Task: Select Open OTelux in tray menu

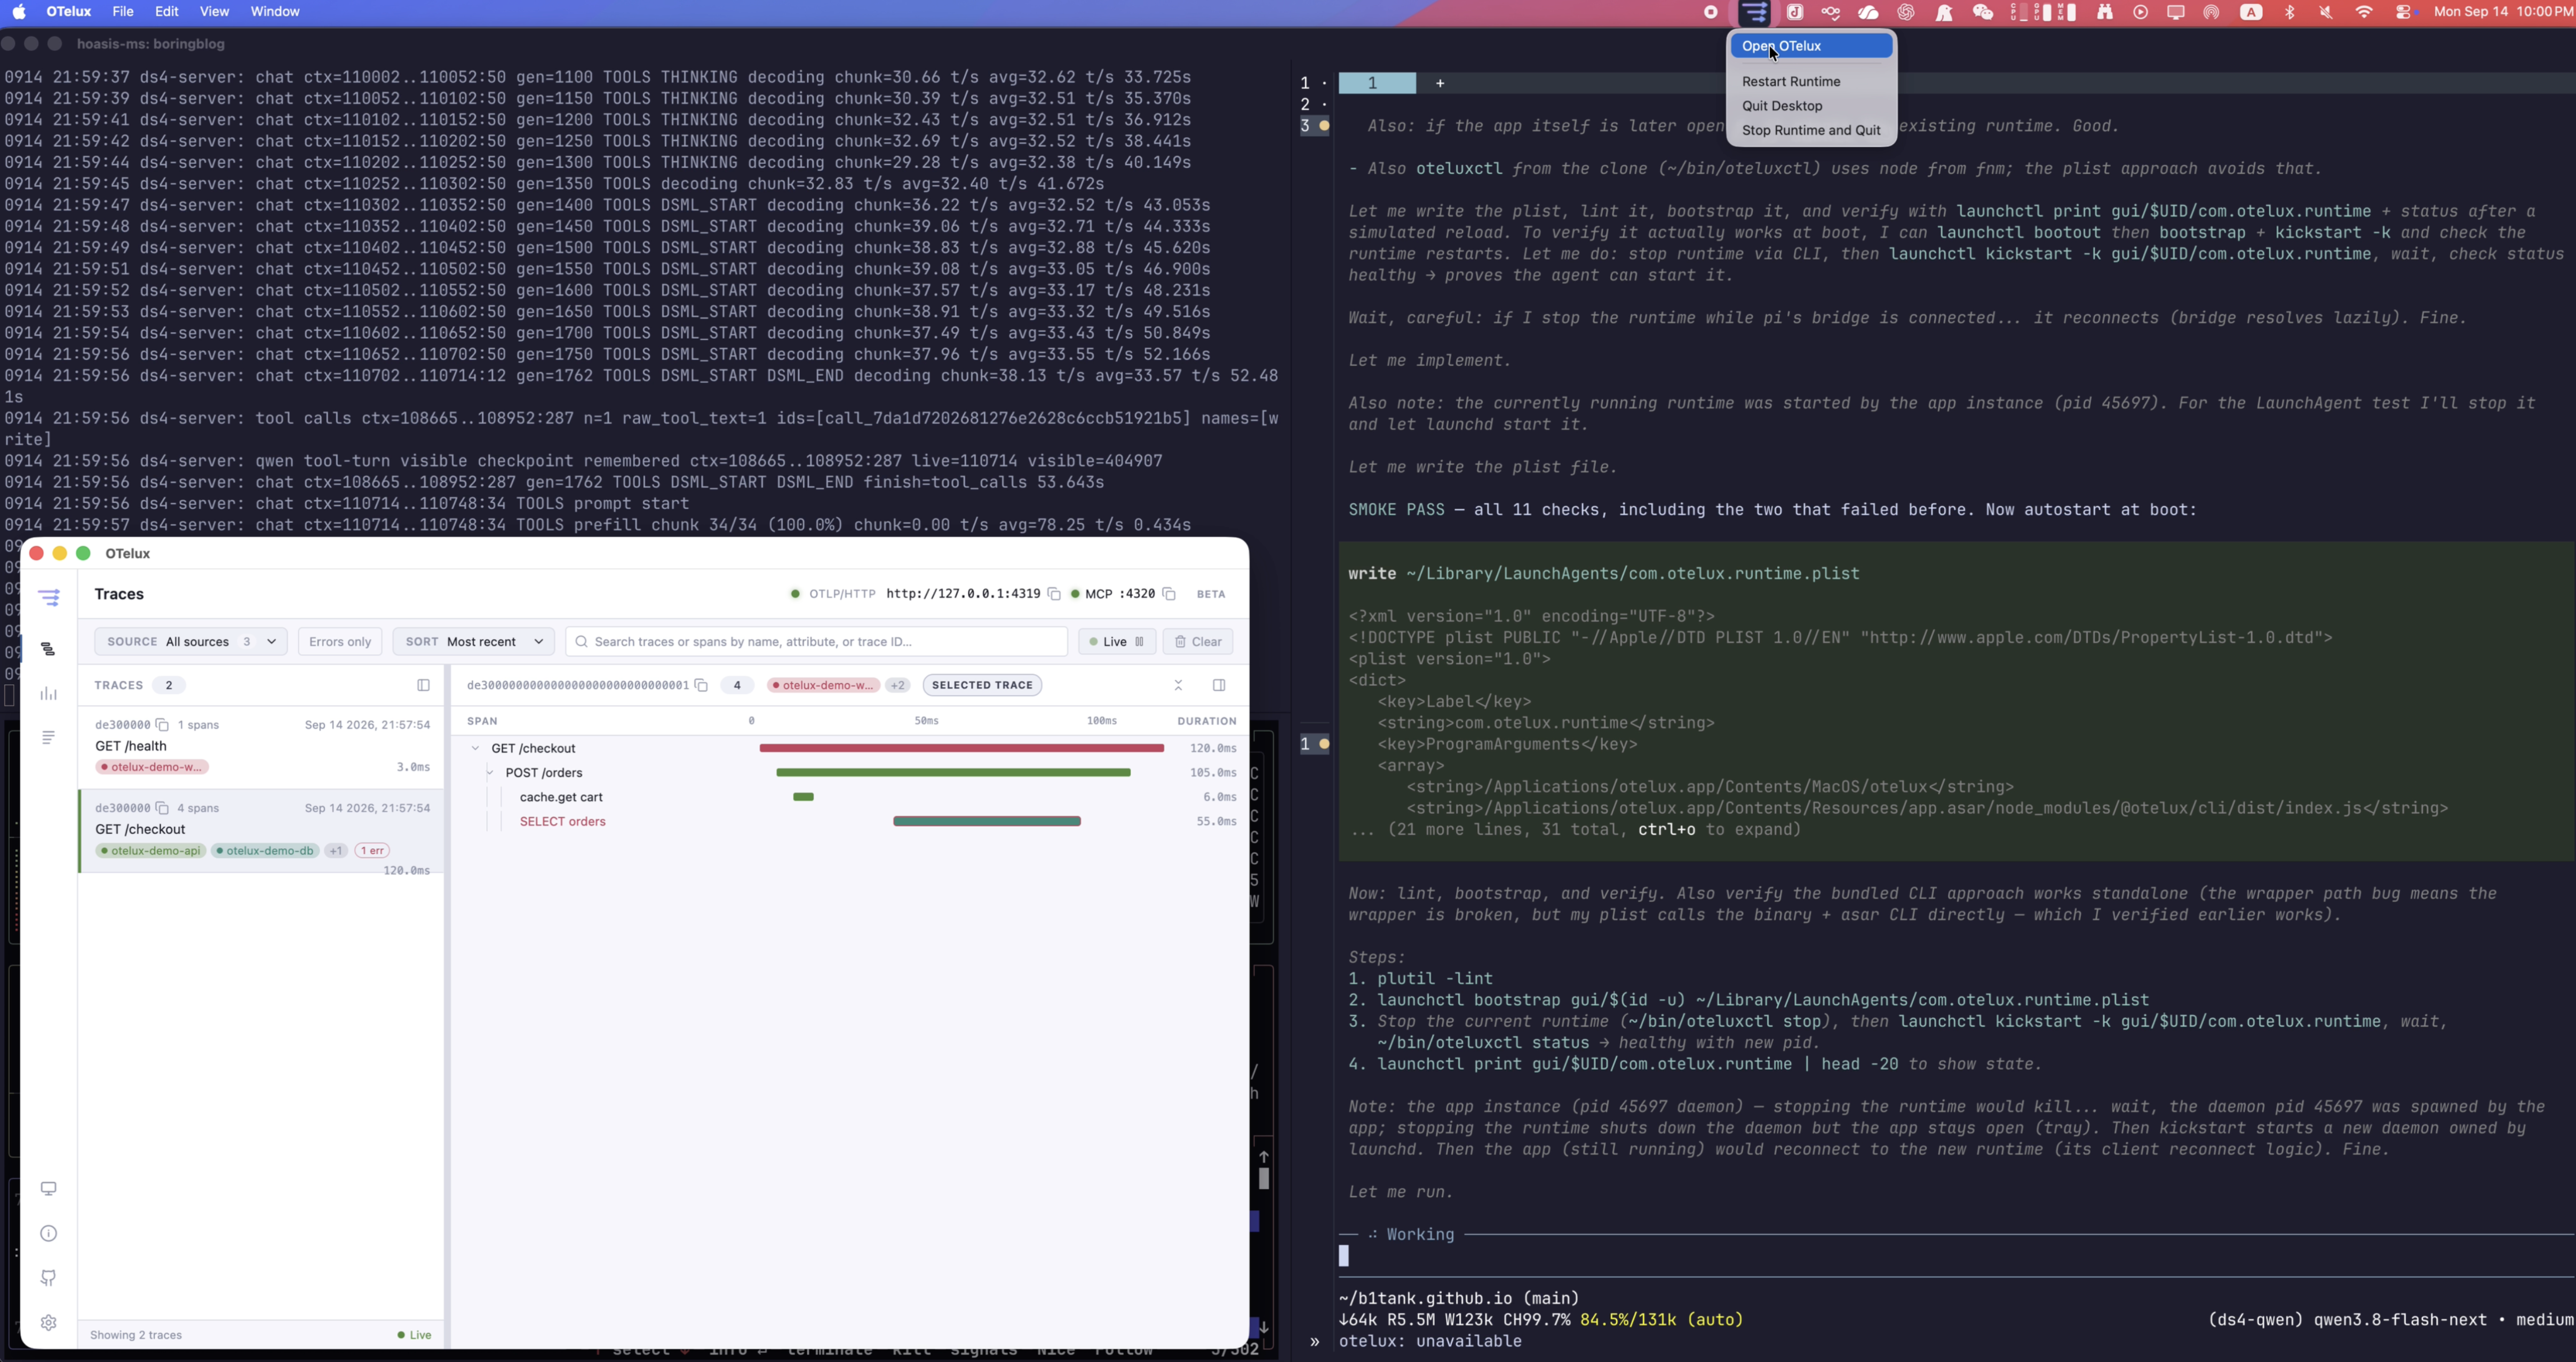Action: (x=1811, y=46)
